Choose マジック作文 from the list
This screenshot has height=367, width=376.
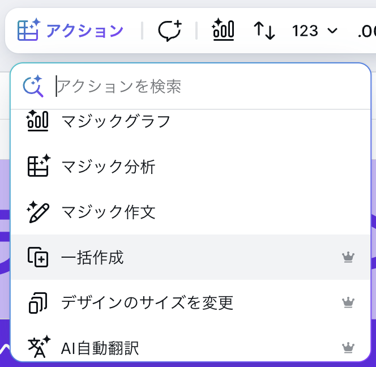pos(190,212)
